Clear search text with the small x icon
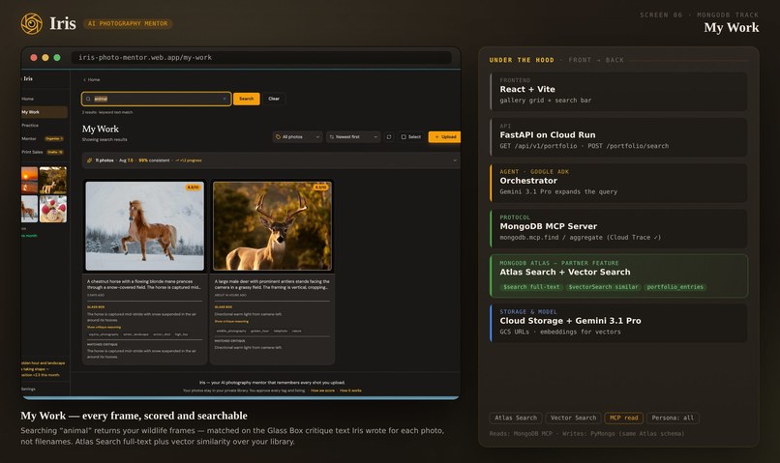Viewport: 780px width, 463px height. pyautogui.click(x=225, y=99)
